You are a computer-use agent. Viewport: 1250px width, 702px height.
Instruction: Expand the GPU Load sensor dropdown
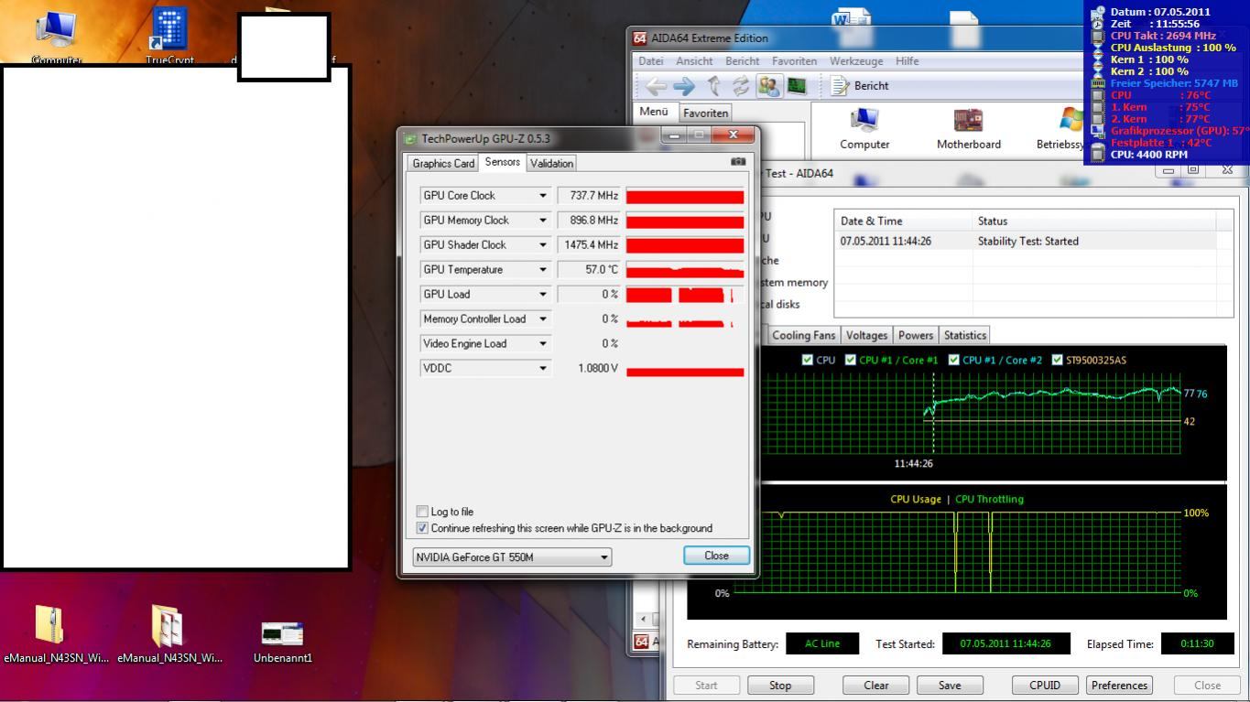tap(543, 295)
